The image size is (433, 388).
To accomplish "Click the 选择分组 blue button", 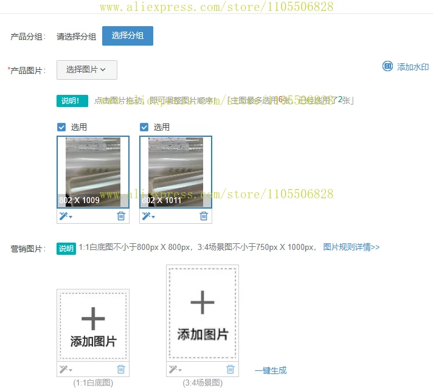I will pyautogui.click(x=127, y=36).
